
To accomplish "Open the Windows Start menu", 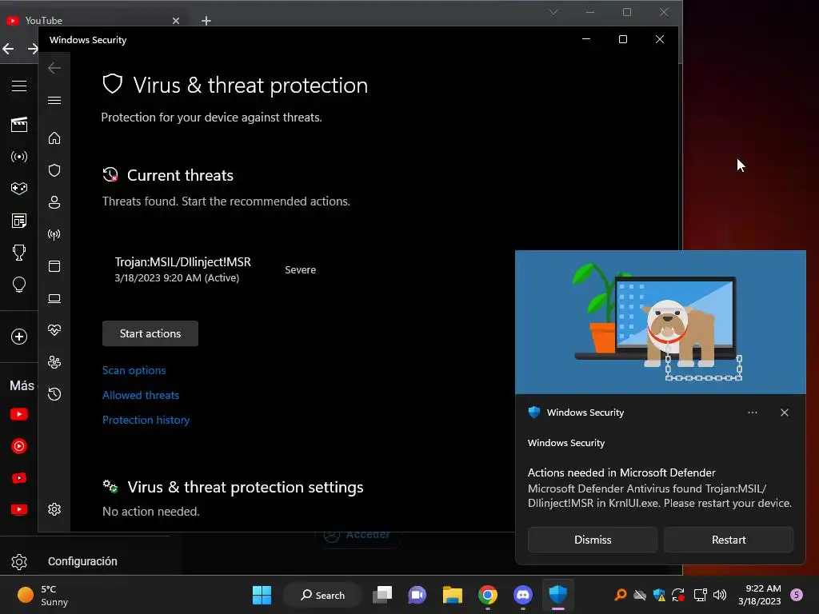I will click(262, 595).
